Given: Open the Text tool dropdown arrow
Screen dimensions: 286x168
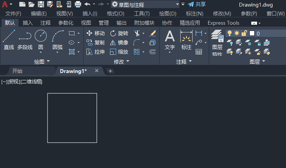Looking at the screenshot, I should tap(169, 53).
